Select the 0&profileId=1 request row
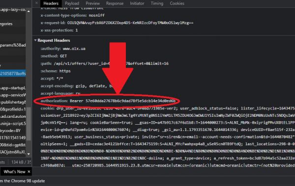Viewport: 295px width, 186px height. click(13, 109)
